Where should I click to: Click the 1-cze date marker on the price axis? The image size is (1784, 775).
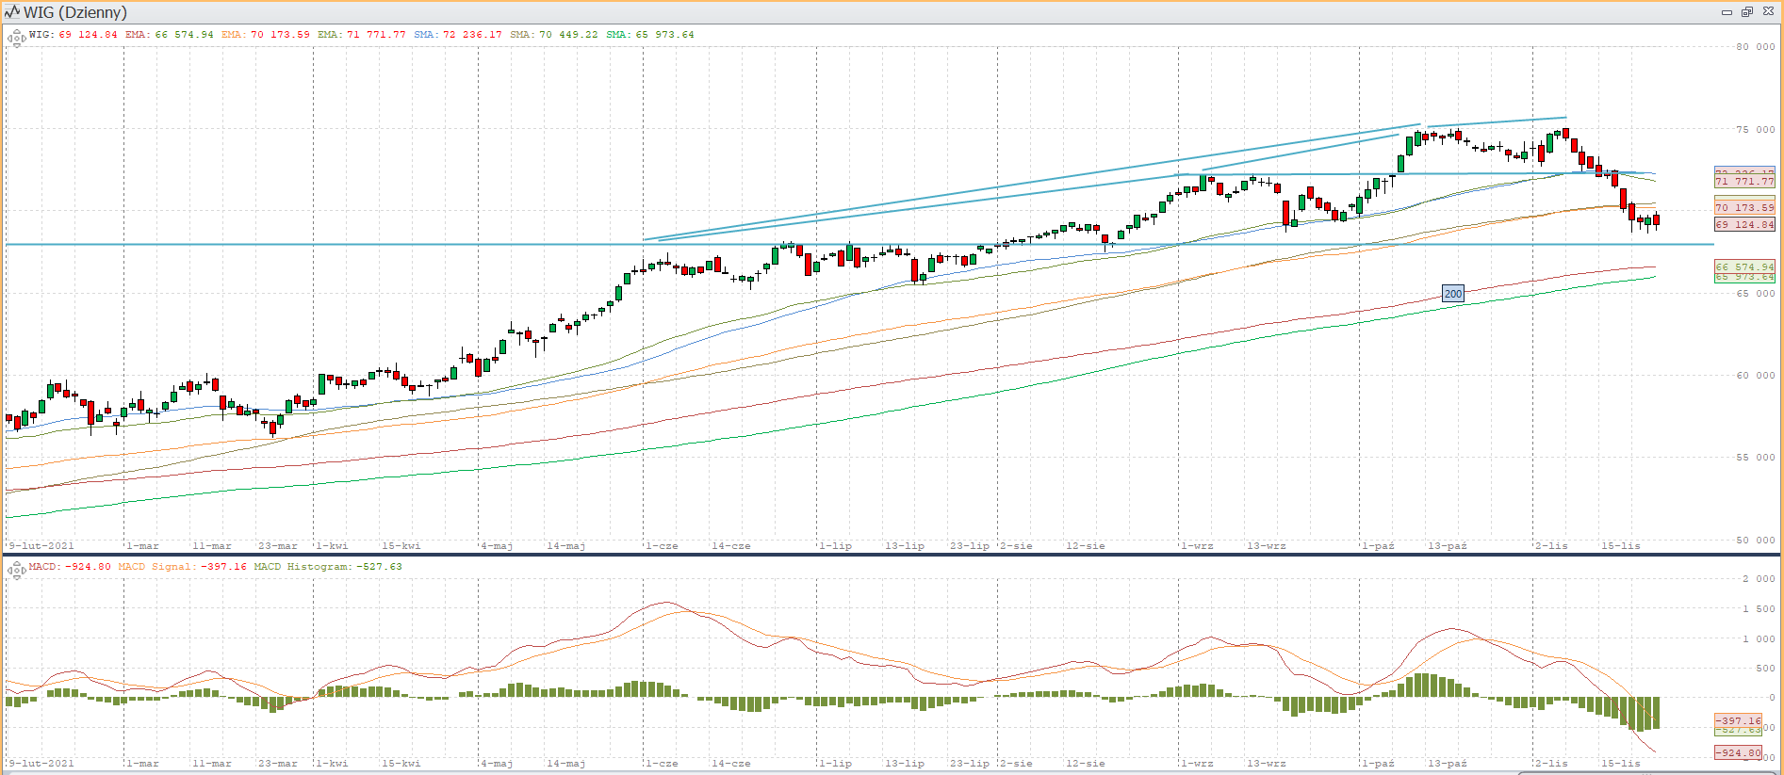click(x=662, y=546)
